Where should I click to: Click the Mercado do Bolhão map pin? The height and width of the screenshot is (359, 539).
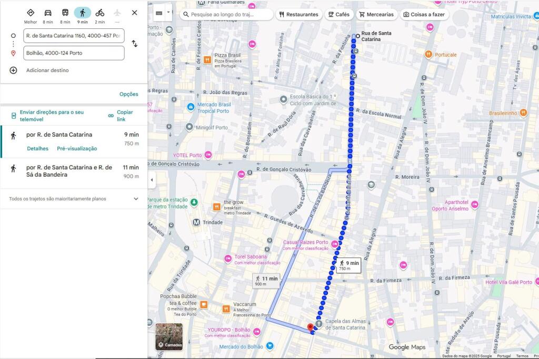tap(269, 346)
